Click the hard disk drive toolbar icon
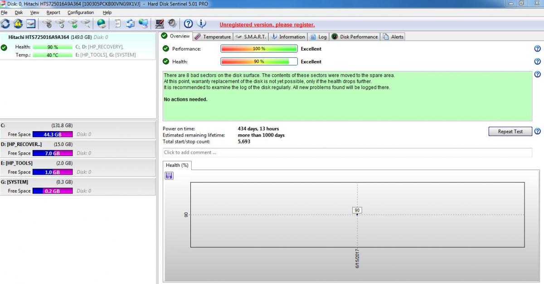Viewport: 544px width, 284px height. pyautogui.click(x=31, y=24)
